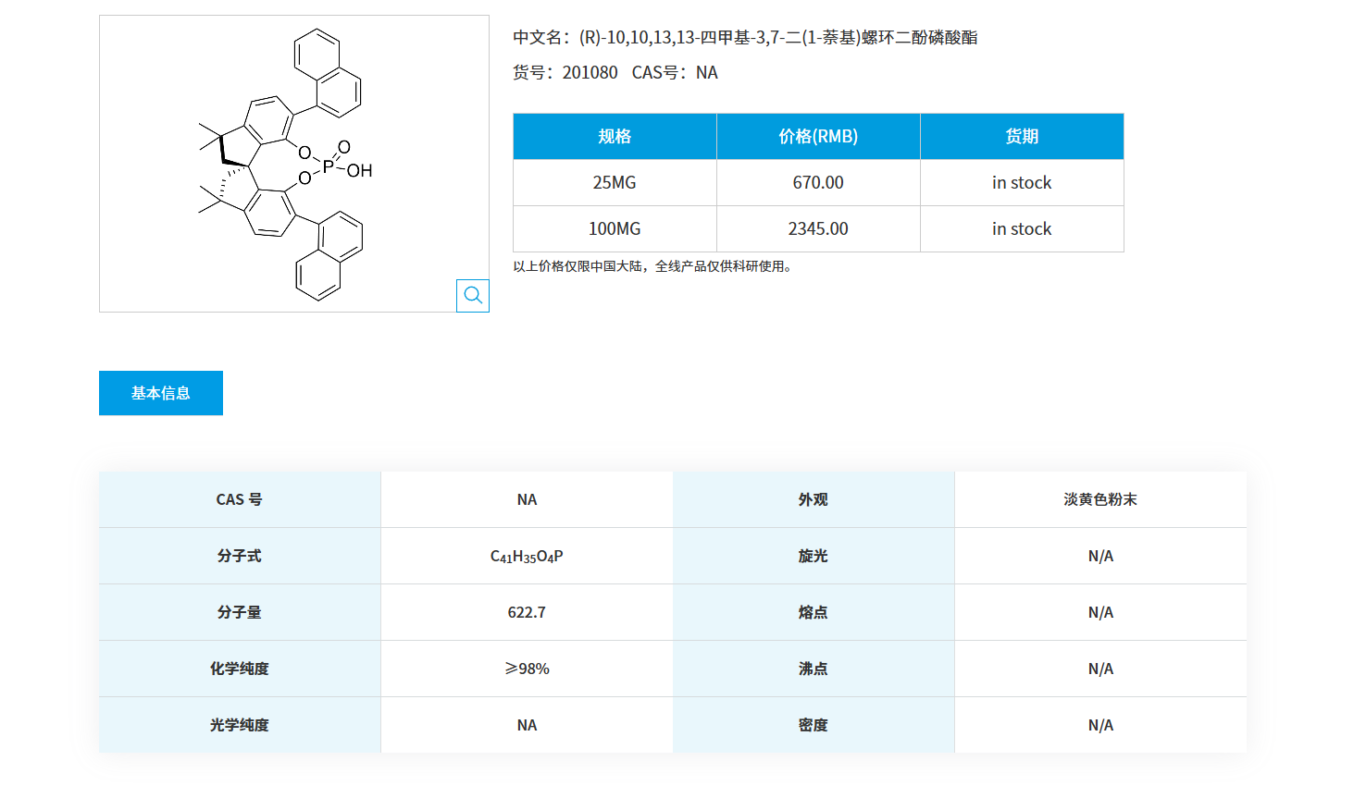Select the 25MG specification cell
The image size is (1354, 798).
[615, 182]
